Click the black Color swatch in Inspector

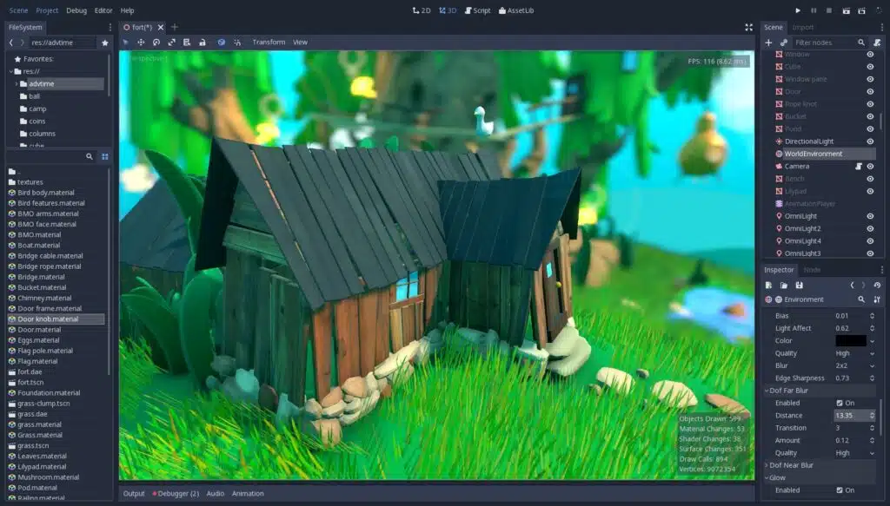(x=850, y=341)
